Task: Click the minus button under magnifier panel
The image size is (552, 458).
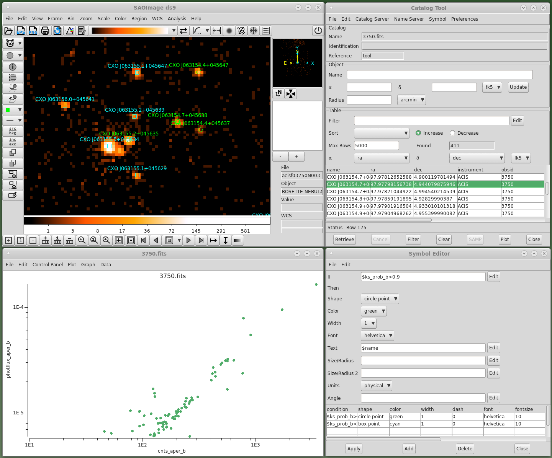Action: pos(280,156)
